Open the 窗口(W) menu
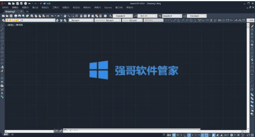Viewport: 255px width, 137px height. click(119, 8)
